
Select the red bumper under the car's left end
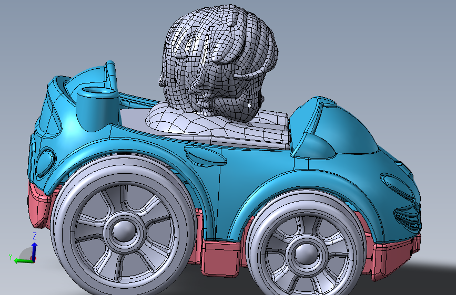coord(39,206)
